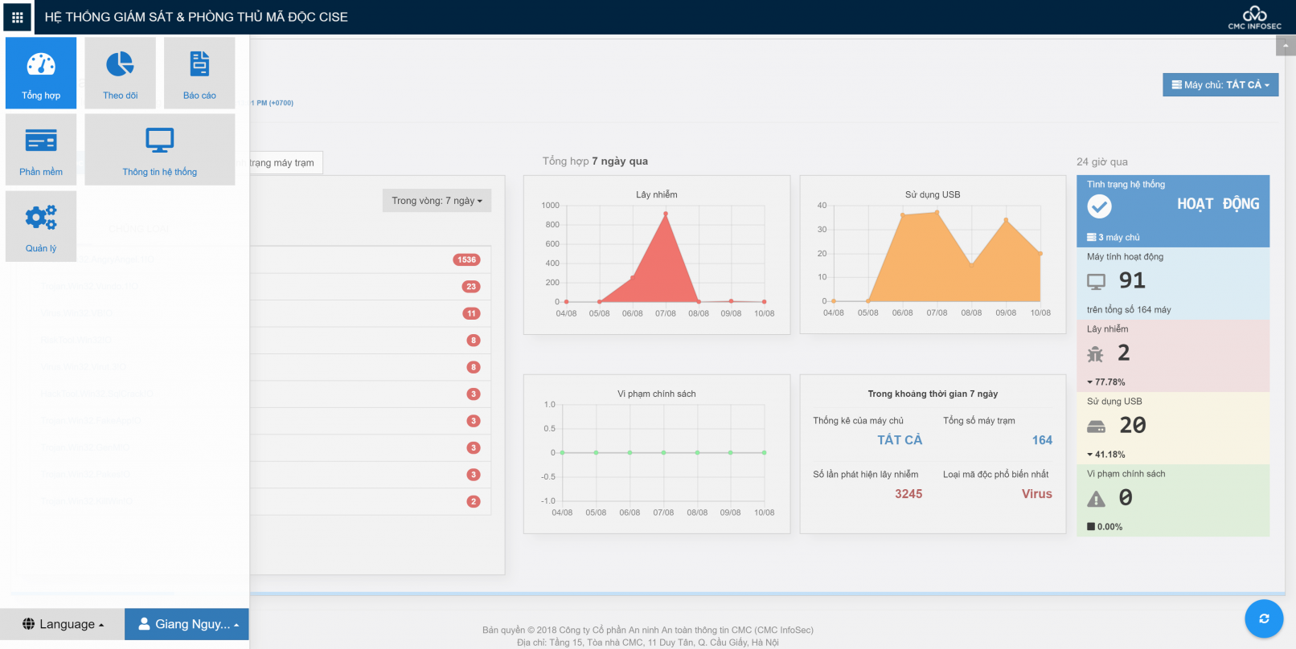Expand the Máy chủ: TẤT CẢ dropdown

tap(1220, 85)
